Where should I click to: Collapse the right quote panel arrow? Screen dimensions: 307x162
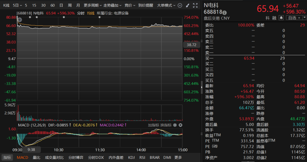(x=202, y=87)
